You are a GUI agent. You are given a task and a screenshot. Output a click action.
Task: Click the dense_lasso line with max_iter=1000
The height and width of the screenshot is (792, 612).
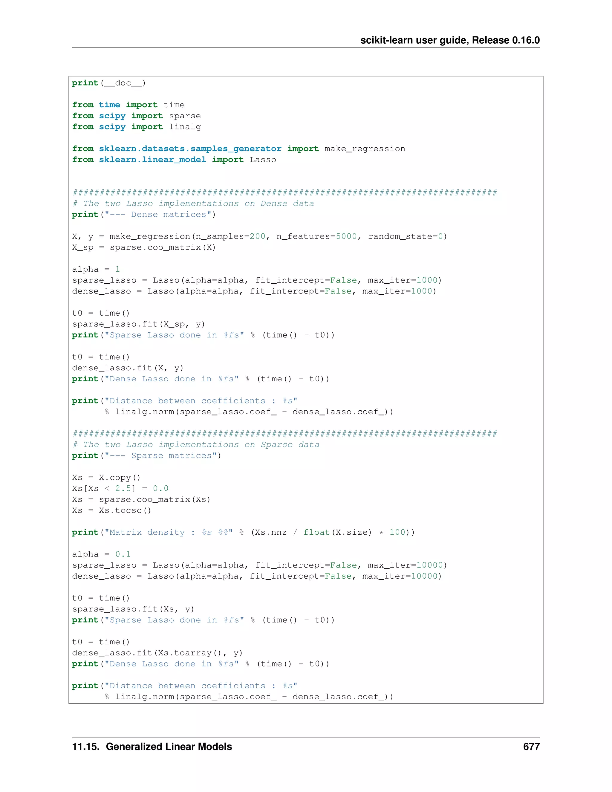pos(254,291)
